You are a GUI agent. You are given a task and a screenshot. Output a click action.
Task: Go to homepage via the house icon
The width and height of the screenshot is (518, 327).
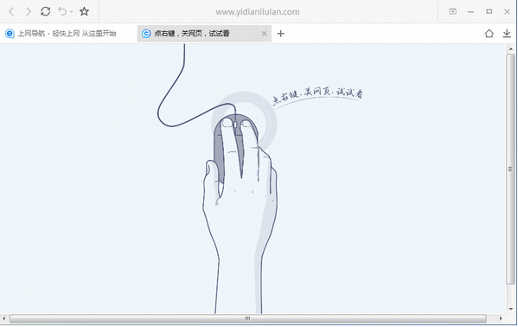[489, 33]
